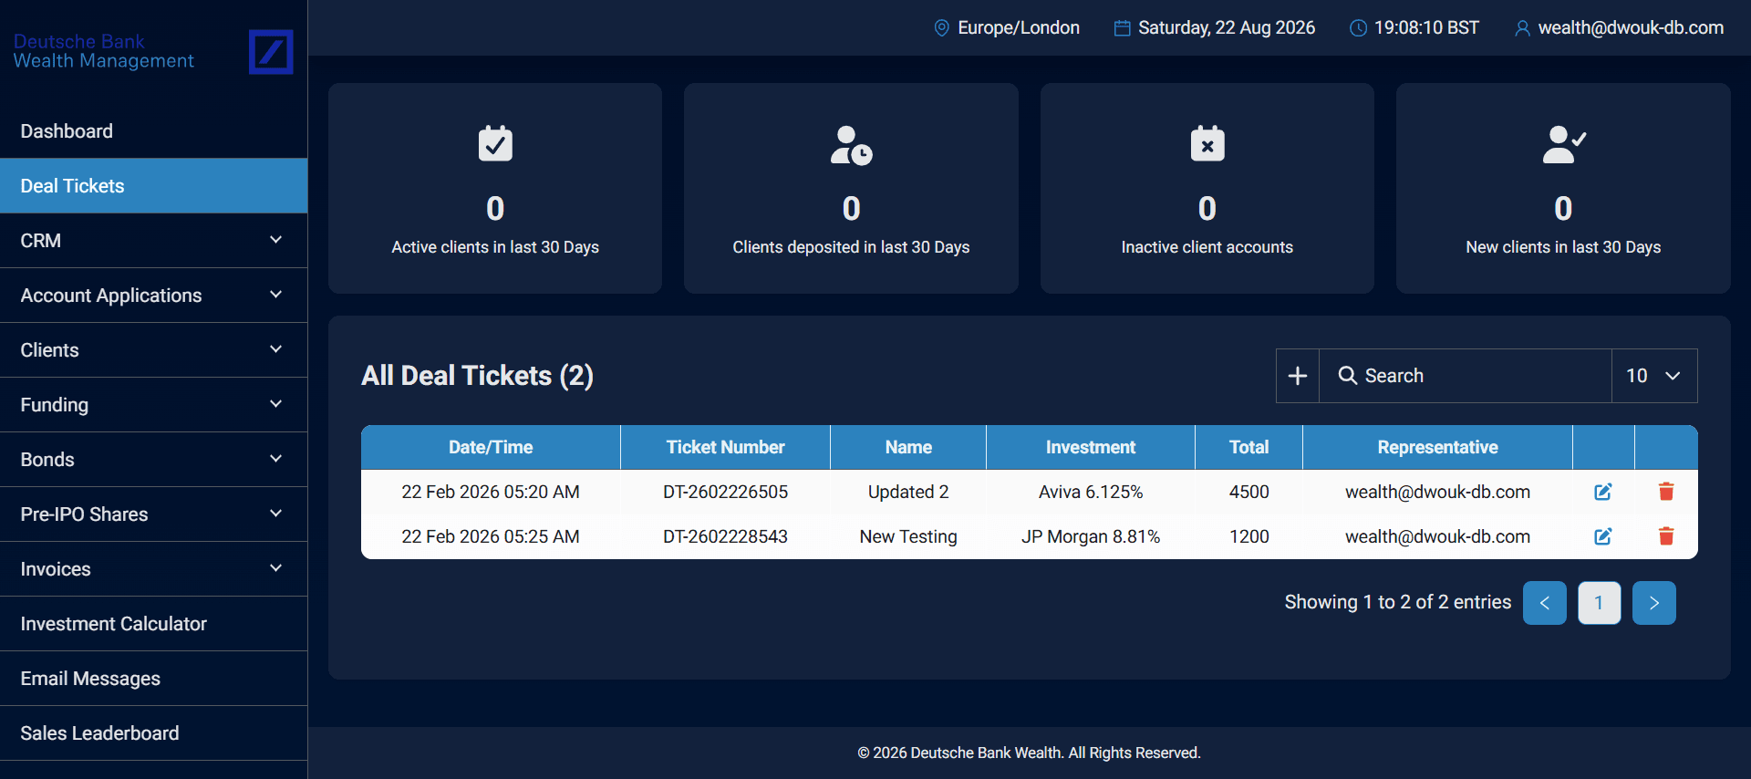
Task: Click the investment cell JP Morgan 8.81%
Action: [x=1091, y=536]
